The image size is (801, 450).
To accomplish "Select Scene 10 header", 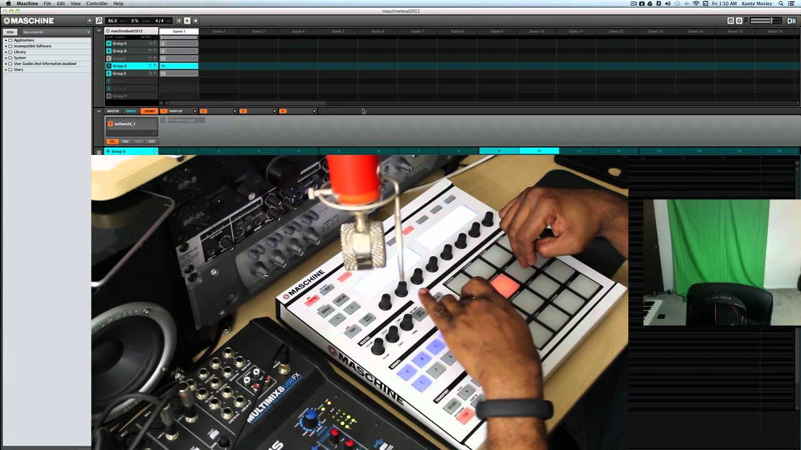I will click(537, 31).
